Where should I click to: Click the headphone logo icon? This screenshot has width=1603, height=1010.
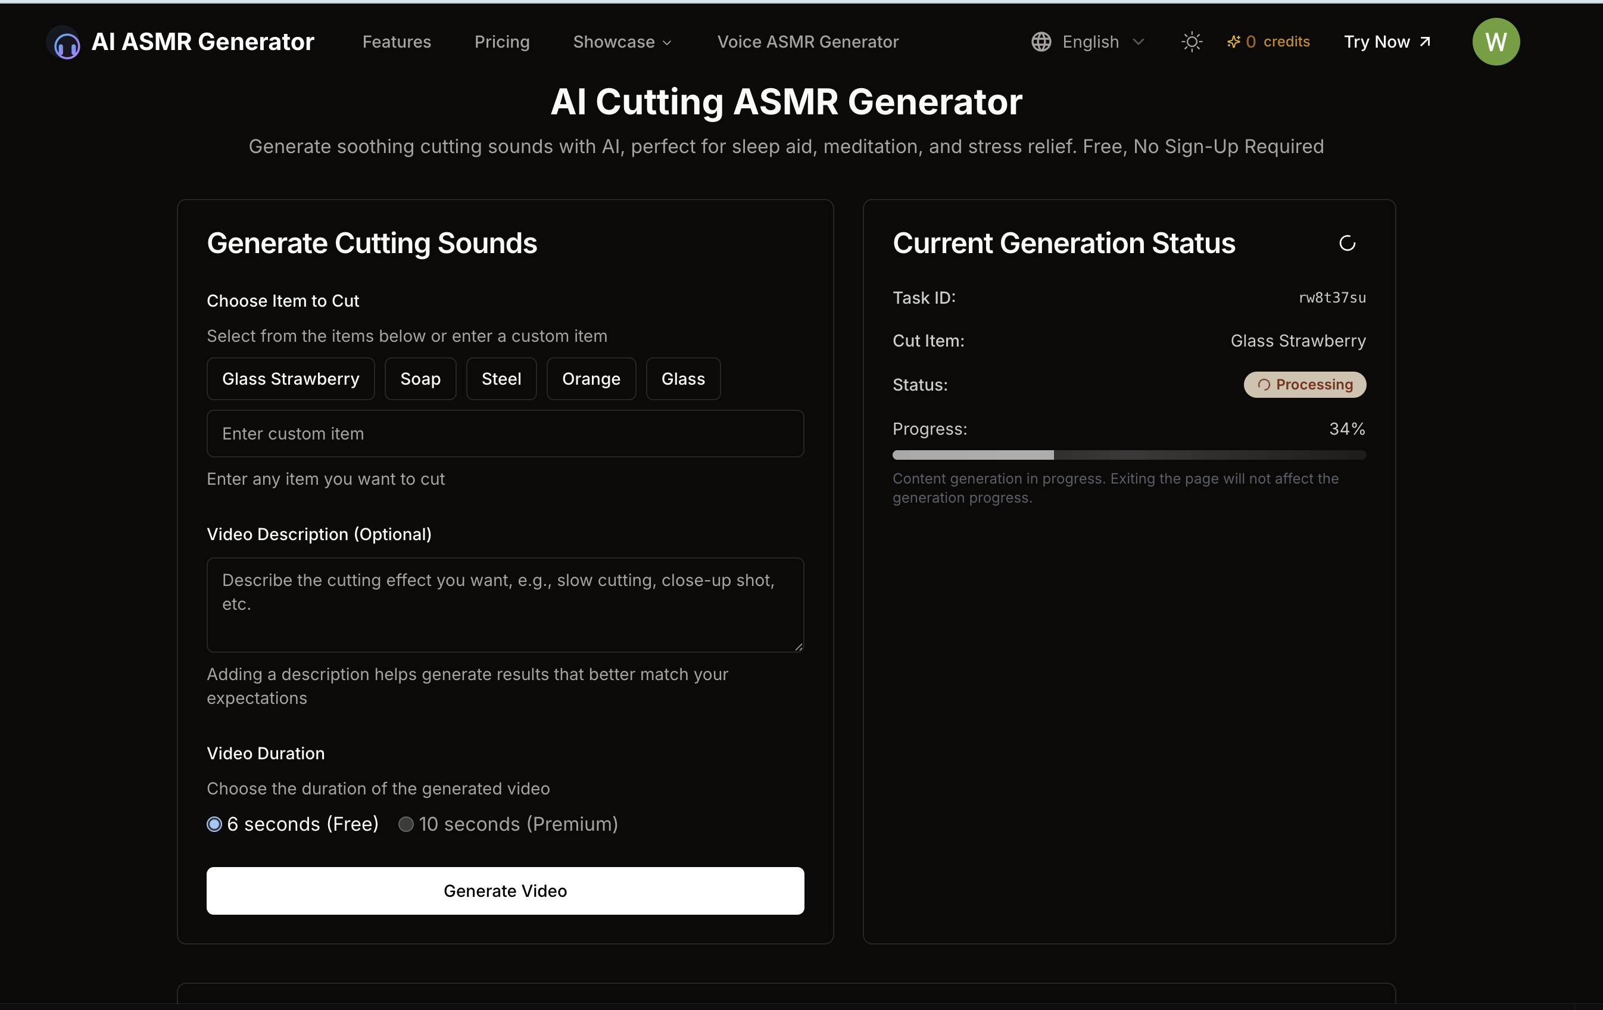64,43
